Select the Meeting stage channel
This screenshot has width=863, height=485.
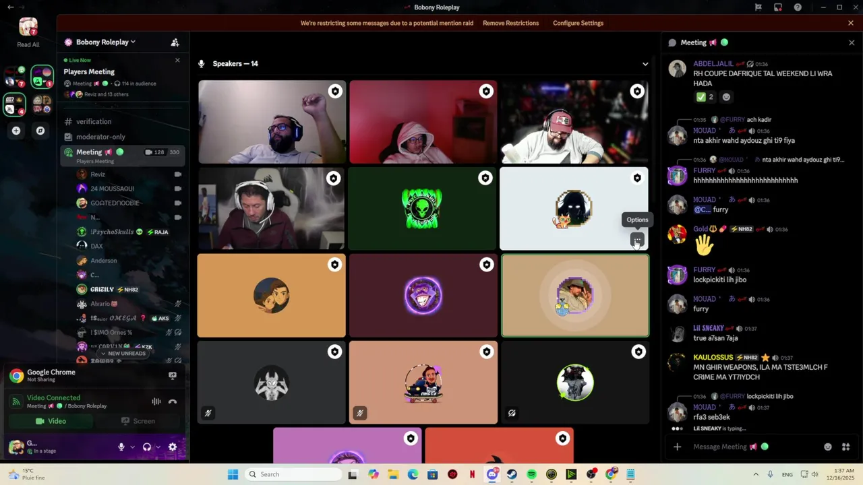pos(122,155)
